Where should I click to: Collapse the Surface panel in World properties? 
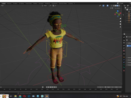click(127, 43)
